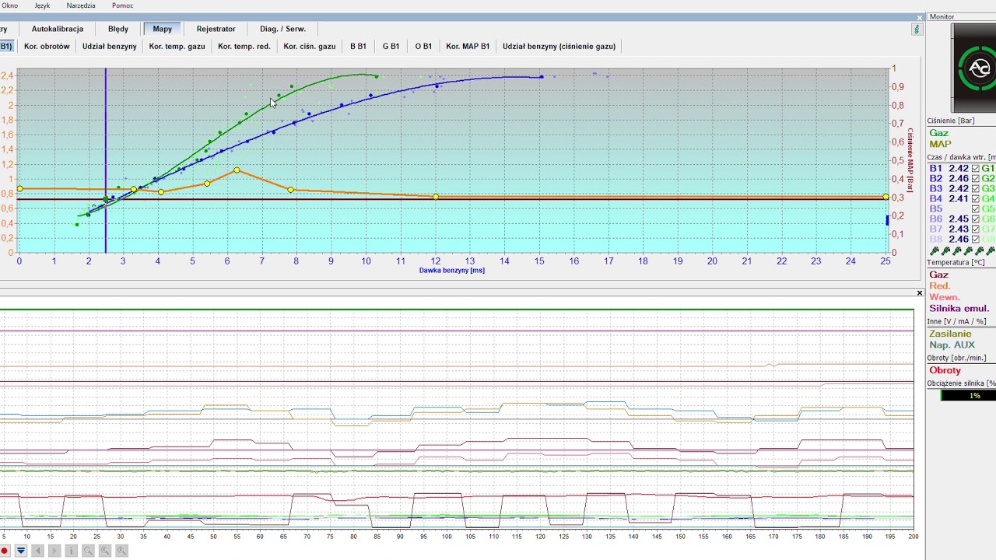Viewport: 996px width, 560px height.
Task: Open the Kor. temp. gazu map
Action: [x=177, y=46]
